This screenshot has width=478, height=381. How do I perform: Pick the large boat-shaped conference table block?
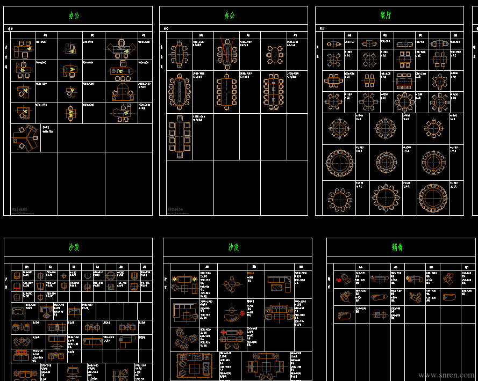pyautogui.click(x=179, y=91)
